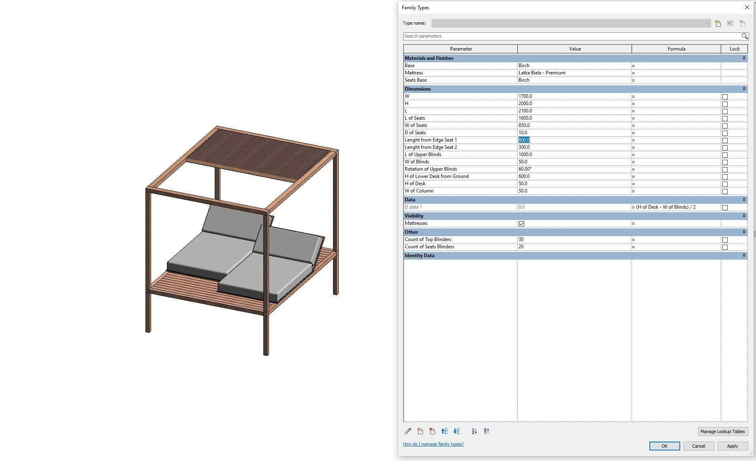Select the L value 2100.0

click(574, 111)
